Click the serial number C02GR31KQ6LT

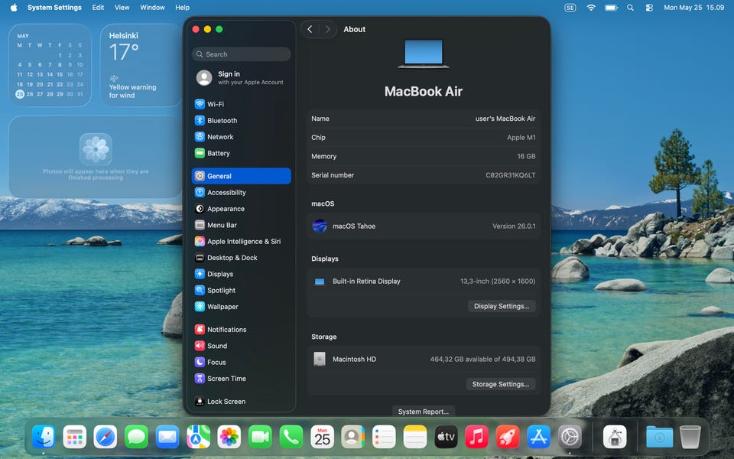coord(510,175)
